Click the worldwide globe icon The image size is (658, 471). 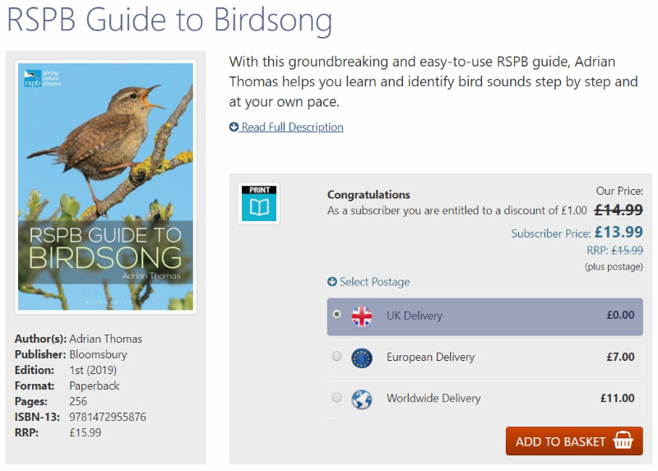pos(361,399)
